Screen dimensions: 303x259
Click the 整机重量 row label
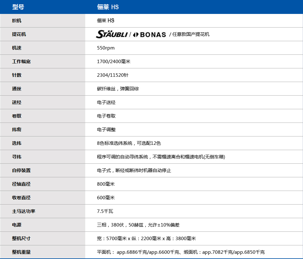[21, 252]
